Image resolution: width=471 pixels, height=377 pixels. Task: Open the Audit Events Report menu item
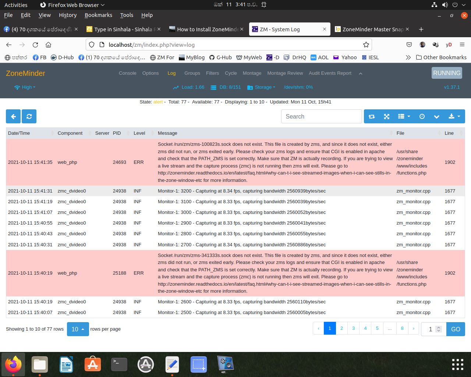pos(330,73)
